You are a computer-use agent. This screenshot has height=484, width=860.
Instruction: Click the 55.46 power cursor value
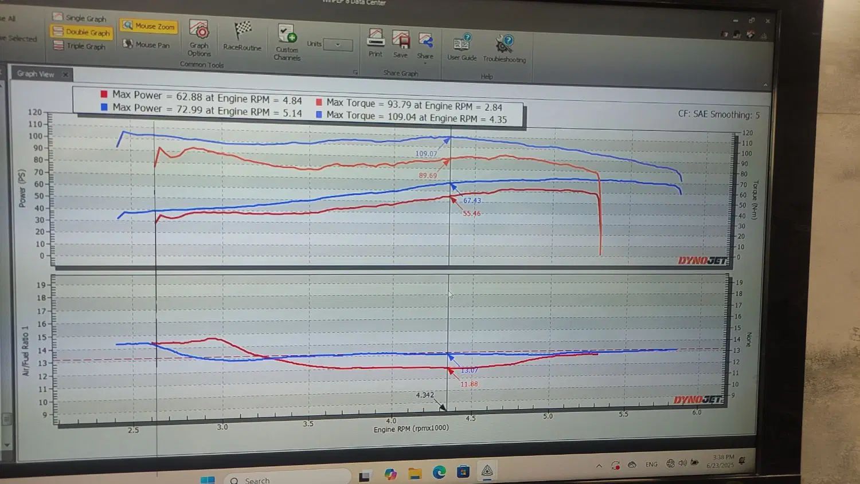(x=471, y=214)
